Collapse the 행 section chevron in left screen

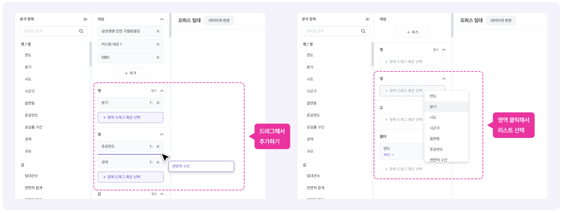162,91
